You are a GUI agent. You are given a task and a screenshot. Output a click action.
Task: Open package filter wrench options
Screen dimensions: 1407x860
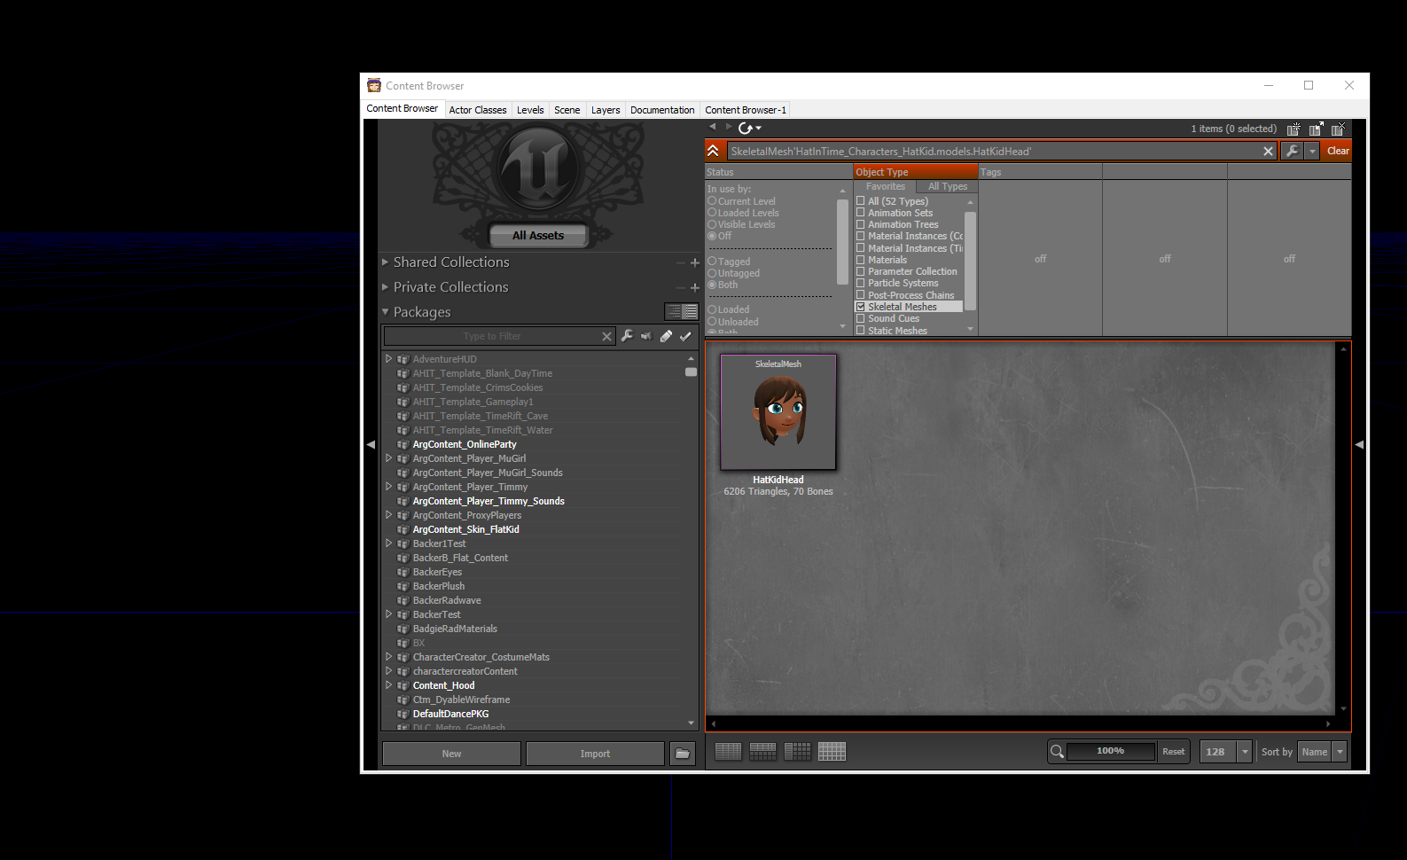(627, 336)
